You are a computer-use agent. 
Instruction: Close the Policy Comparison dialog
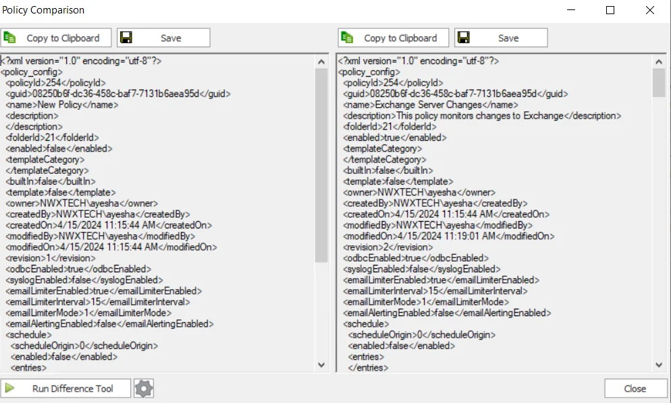(635, 388)
